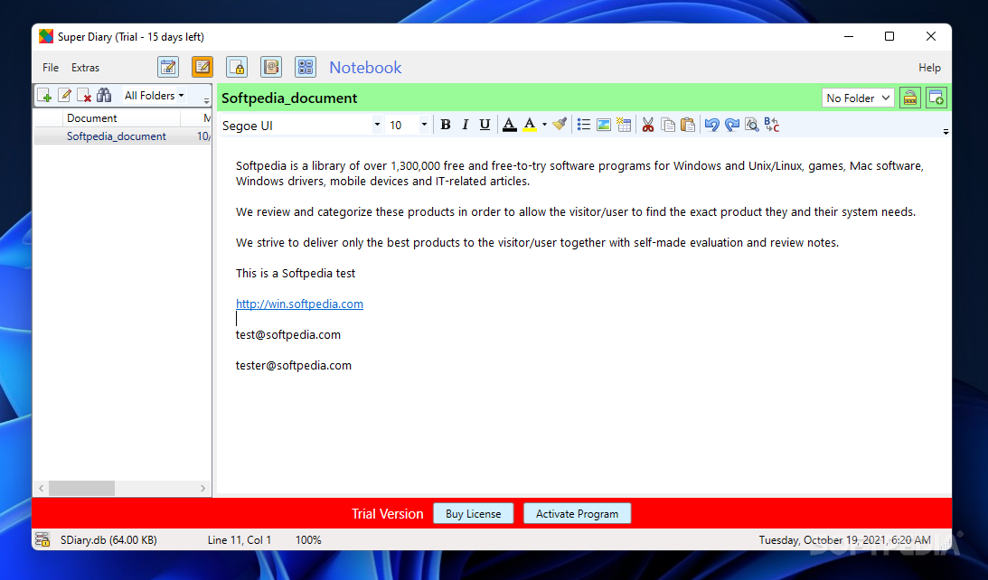Open the All Folders filter dropdown
This screenshot has width=988, height=580.
tap(155, 95)
